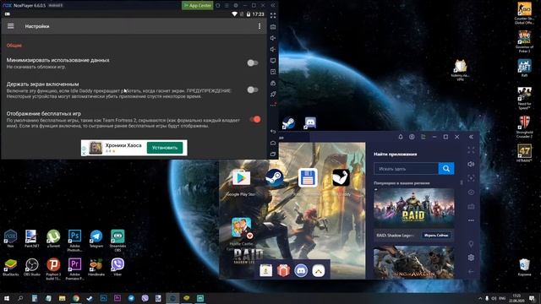
Task: Open NoxPlayer title bar gear settings
Action: [x=236, y=6]
